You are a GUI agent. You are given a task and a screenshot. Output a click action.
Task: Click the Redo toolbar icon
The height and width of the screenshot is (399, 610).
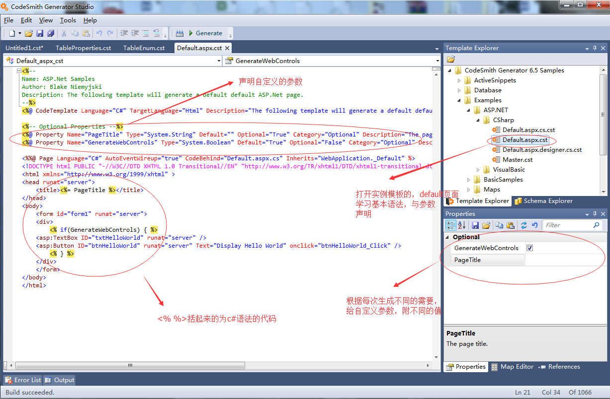coord(110,33)
